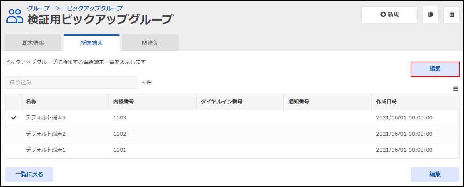This screenshot has width=464, height=187.
Task: Open the ピックアップグループ breadcrumb link
Action: point(95,7)
